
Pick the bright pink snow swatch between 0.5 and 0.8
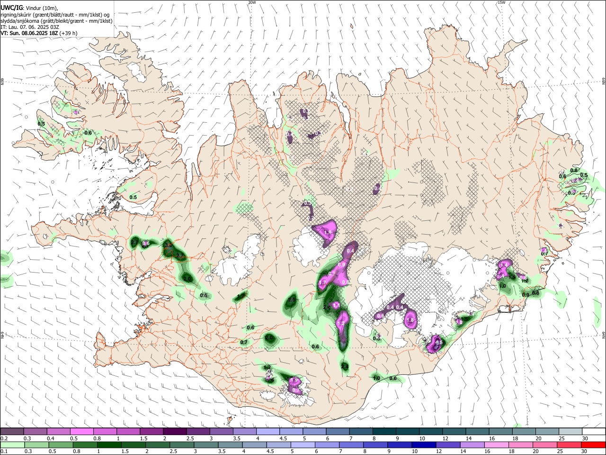pos(82,432)
